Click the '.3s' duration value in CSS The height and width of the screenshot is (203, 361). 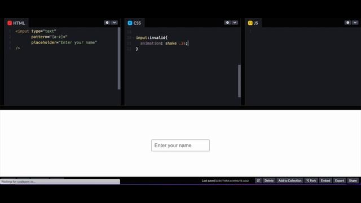(182, 43)
